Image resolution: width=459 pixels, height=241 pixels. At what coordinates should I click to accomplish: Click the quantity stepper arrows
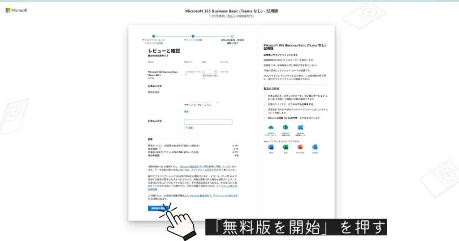pyautogui.click(x=216, y=72)
